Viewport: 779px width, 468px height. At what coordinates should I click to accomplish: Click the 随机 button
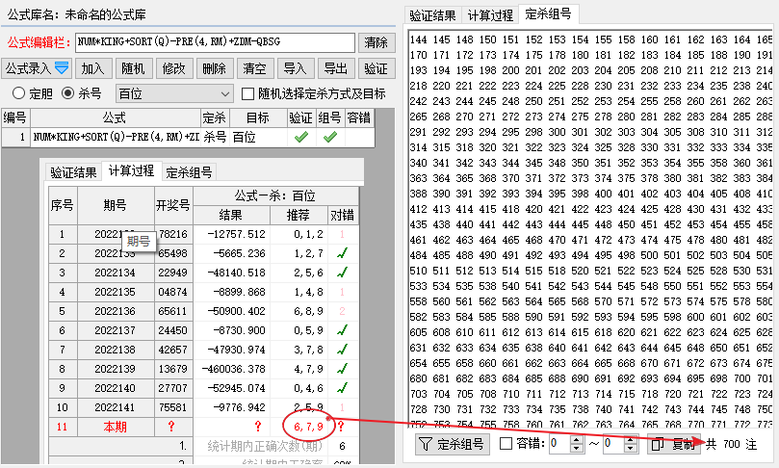[x=133, y=68]
